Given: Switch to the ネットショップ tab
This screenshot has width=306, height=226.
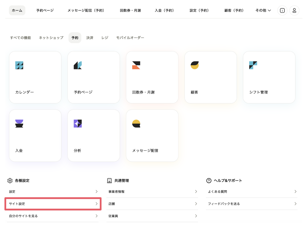Looking at the screenshot, I should [x=51, y=38].
